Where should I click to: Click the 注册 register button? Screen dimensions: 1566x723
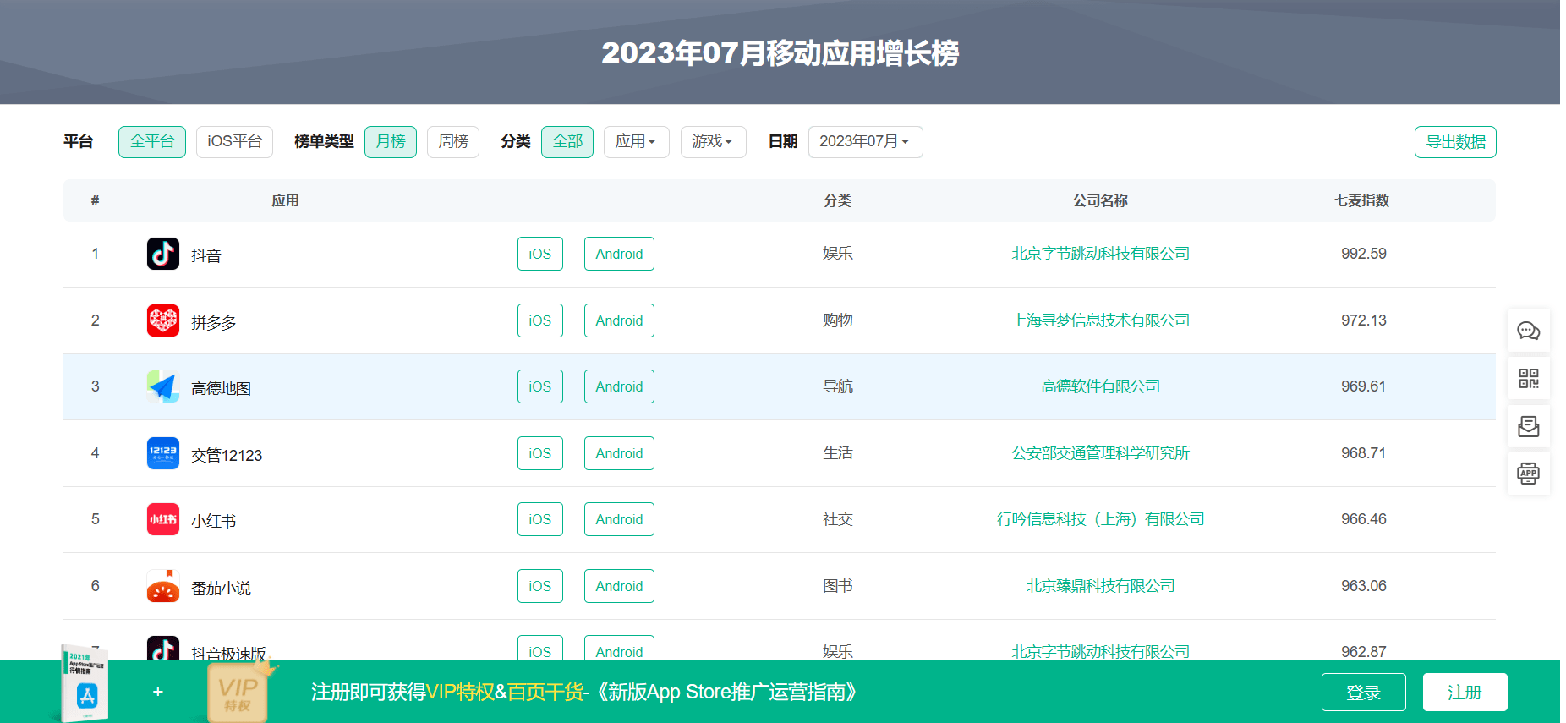pos(1465,693)
